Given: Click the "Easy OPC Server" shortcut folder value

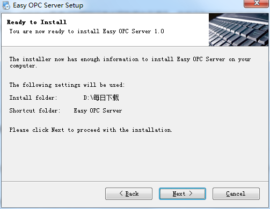Looking at the screenshot, I should 98,110.
